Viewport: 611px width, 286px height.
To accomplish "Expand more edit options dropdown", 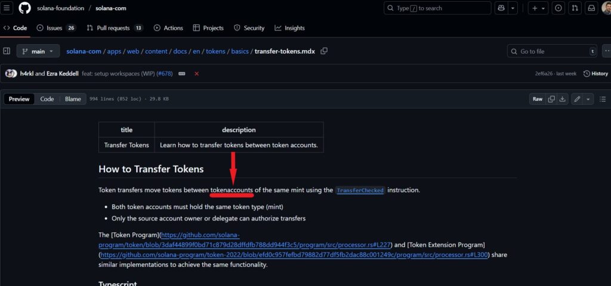I will (x=588, y=99).
